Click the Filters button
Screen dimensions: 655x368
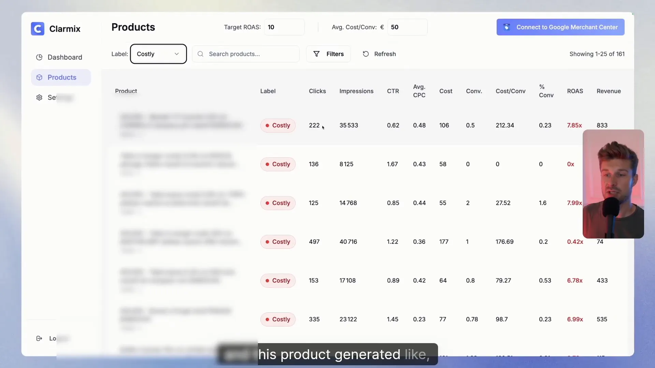pos(329,54)
